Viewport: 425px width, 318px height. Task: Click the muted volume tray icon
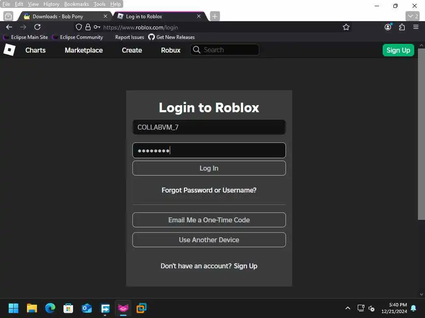pyautogui.click(x=371, y=308)
